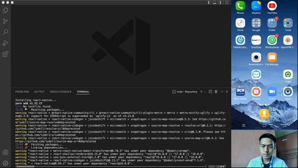Launch the PeduliLindungi app

click(x=240, y=42)
